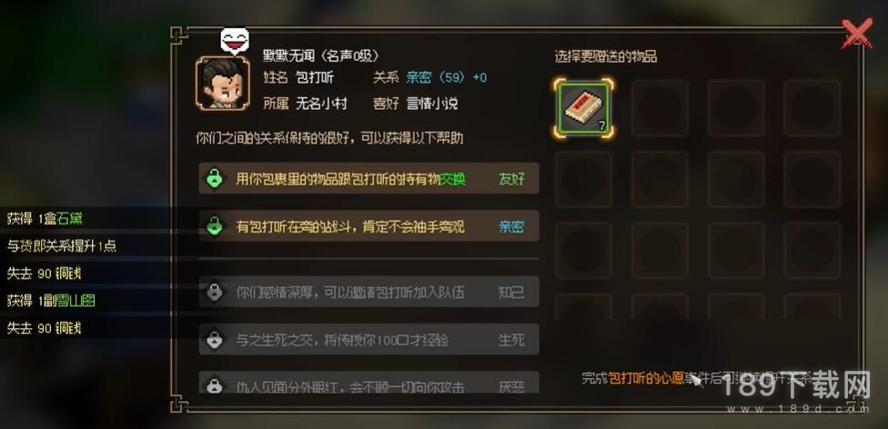Screen dimensions: 888x429
Task: Click green lock icon beside 亲密 battle row
Action: (214, 226)
